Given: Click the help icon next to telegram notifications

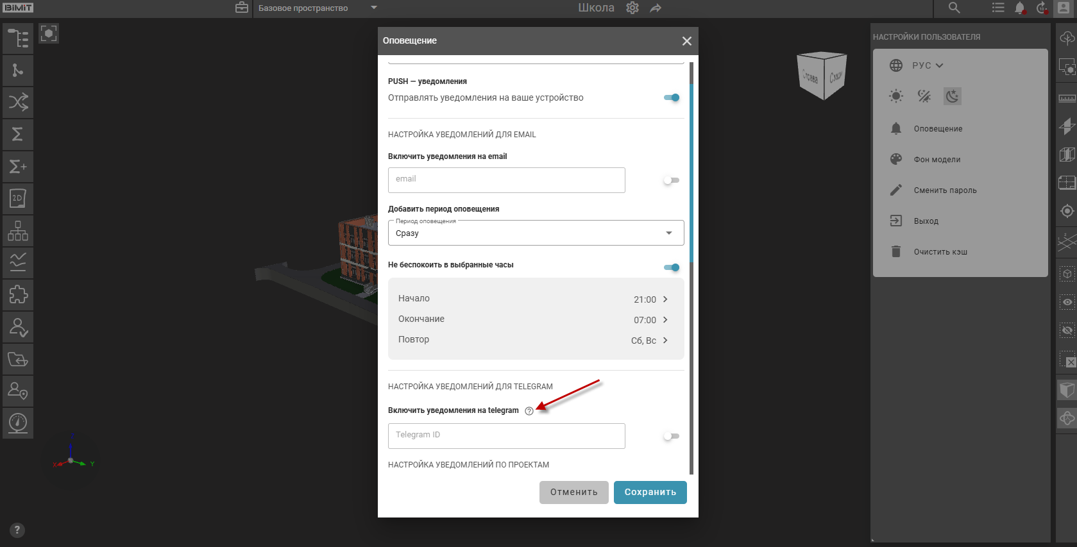Looking at the screenshot, I should [x=529, y=411].
